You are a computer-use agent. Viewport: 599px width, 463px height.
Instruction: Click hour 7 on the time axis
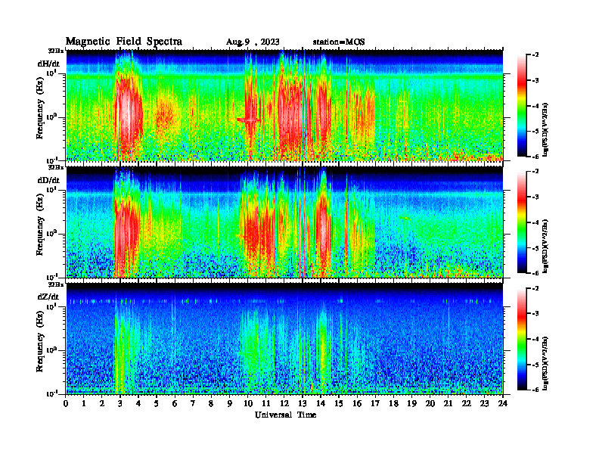(x=194, y=404)
